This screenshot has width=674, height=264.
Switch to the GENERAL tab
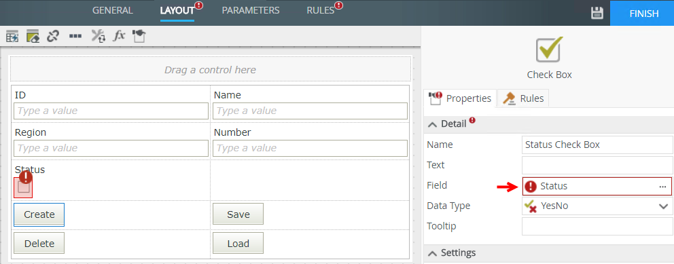click(113, 11)
